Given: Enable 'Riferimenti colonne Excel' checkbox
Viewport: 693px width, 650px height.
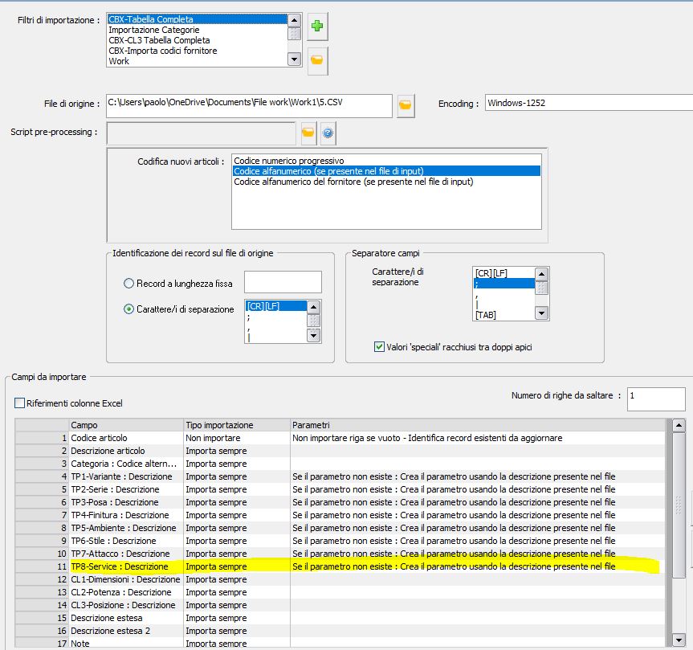Looking at the screenshot, I should click(20, 403).
